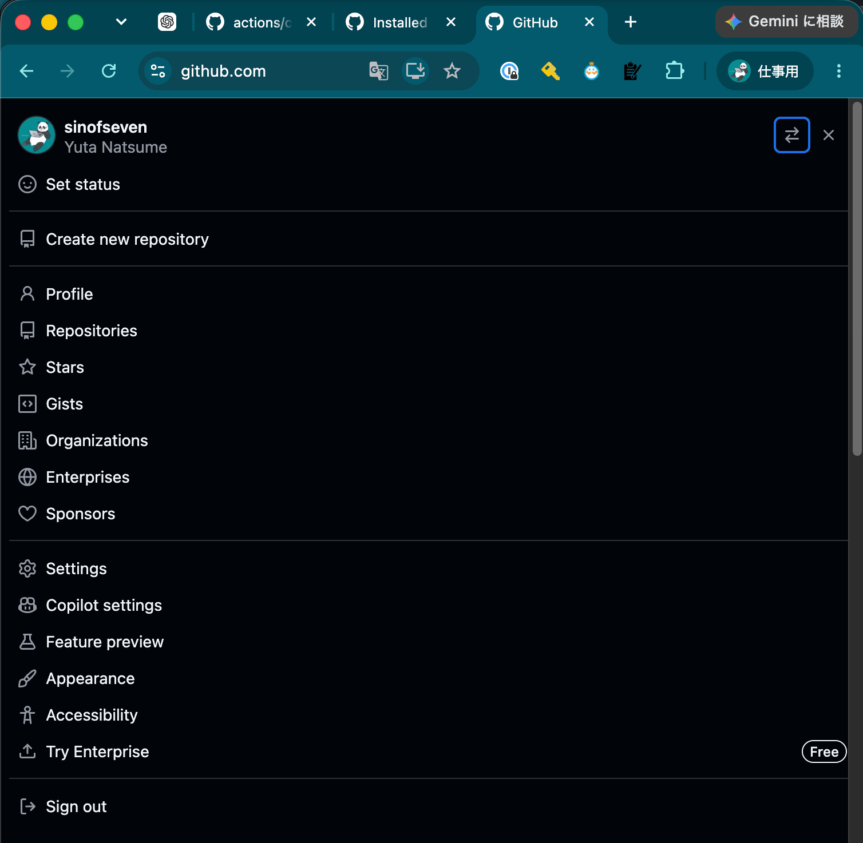Go to Profile page
The image size is (863, 843).
[x=429, y=294]
